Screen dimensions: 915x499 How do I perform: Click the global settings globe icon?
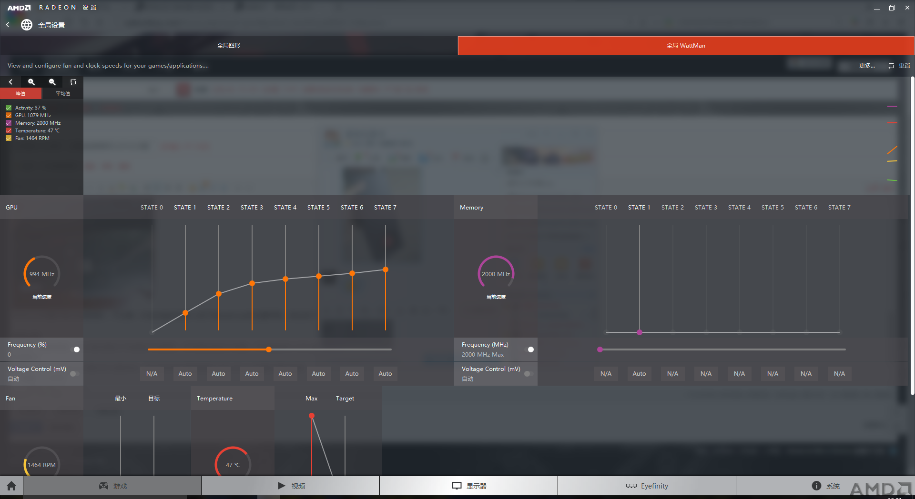click(27, 25)
